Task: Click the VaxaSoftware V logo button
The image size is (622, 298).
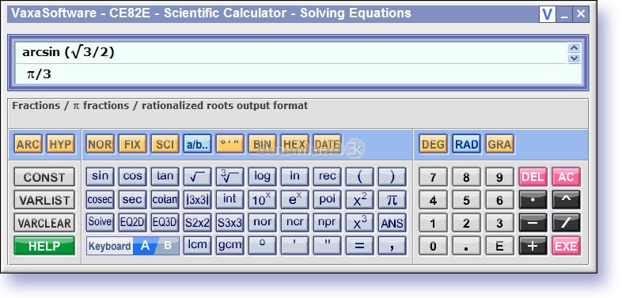Action: pos(548,15)
